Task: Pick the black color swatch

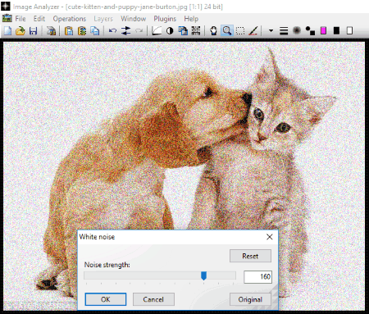Action: tap(336, 30)
